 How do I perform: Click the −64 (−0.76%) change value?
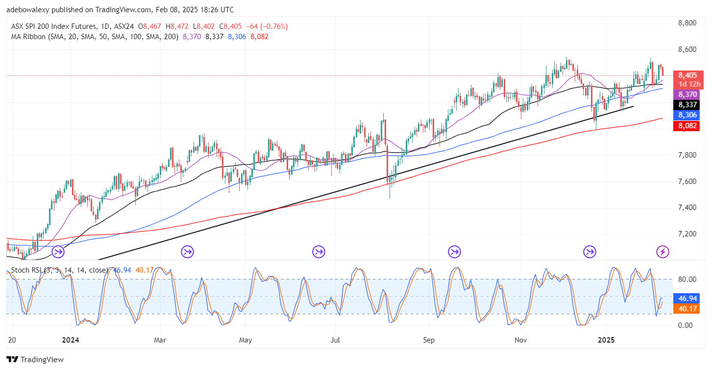[267, 26]
